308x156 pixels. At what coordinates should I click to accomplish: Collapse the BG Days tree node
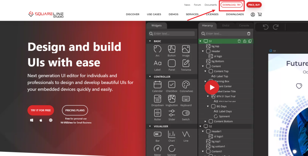click(208, 106)
